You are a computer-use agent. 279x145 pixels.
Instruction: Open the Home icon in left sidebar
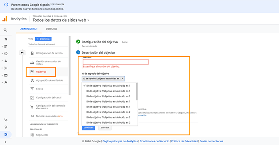tap(6, 39)
